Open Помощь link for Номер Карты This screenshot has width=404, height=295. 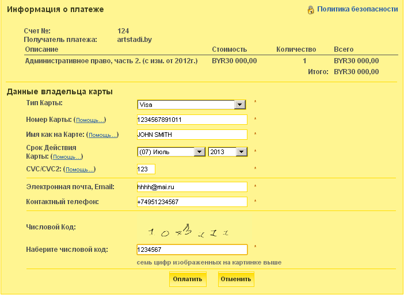click(90, 120)
